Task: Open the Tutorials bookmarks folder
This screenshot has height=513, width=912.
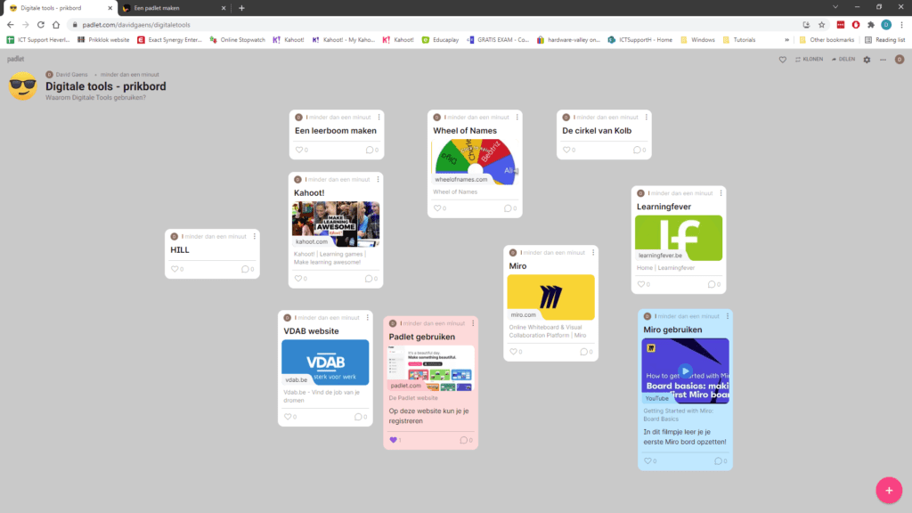Action: 739,40
